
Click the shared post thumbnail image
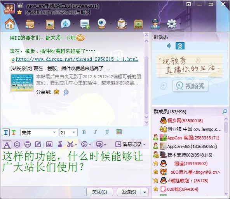(22, 83)
